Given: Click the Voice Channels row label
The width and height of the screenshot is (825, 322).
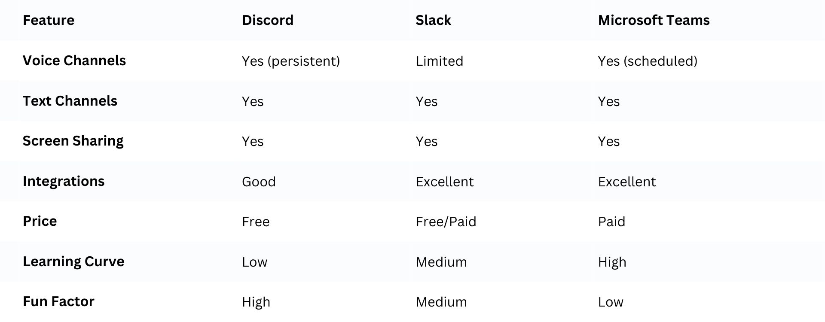Looking at the screenshot, I should coord(74,61).
